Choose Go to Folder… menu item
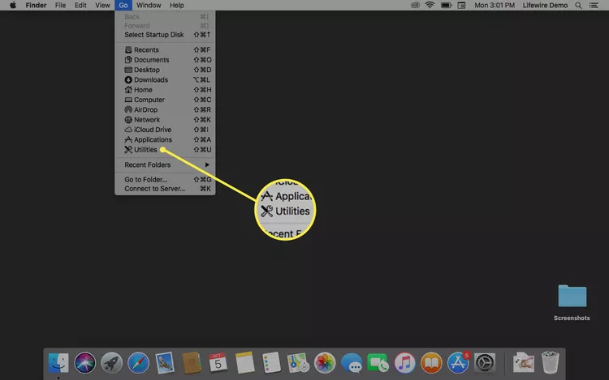Image resolution: width=609 pixels, height=380 pixels. 165,180
